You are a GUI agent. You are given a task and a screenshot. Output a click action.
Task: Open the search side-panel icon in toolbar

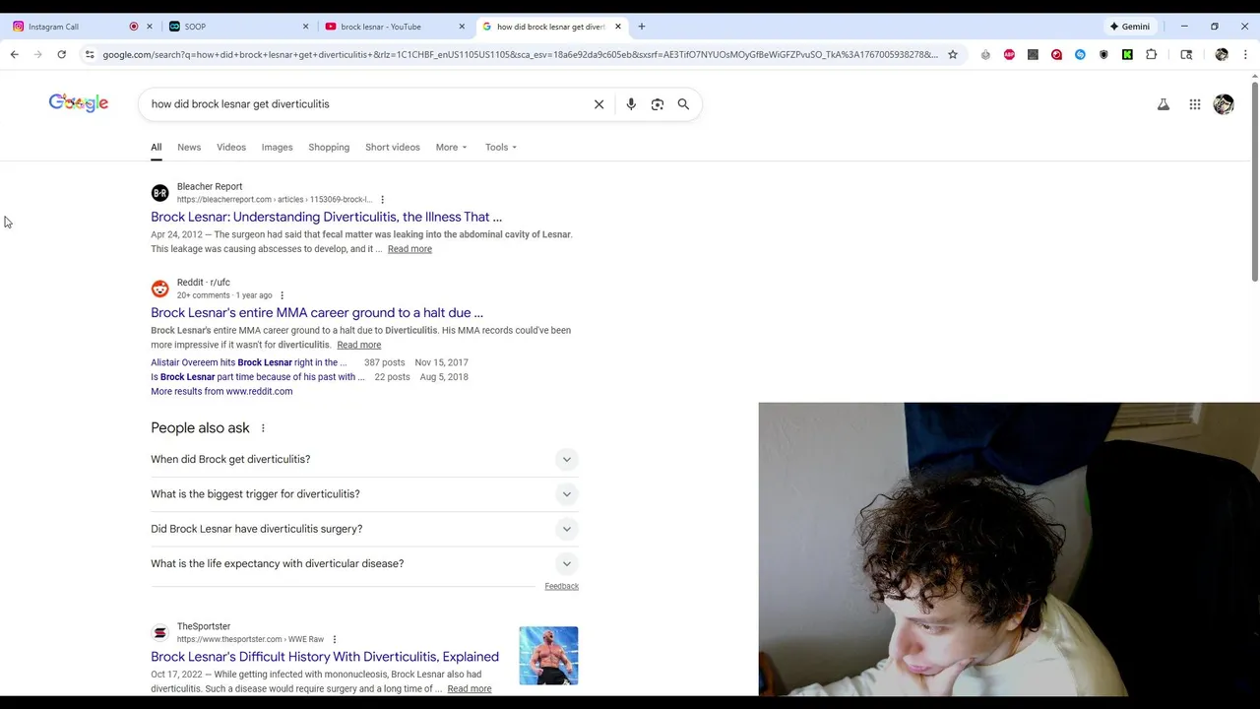pyautogui.click(x=1186, y=54)
